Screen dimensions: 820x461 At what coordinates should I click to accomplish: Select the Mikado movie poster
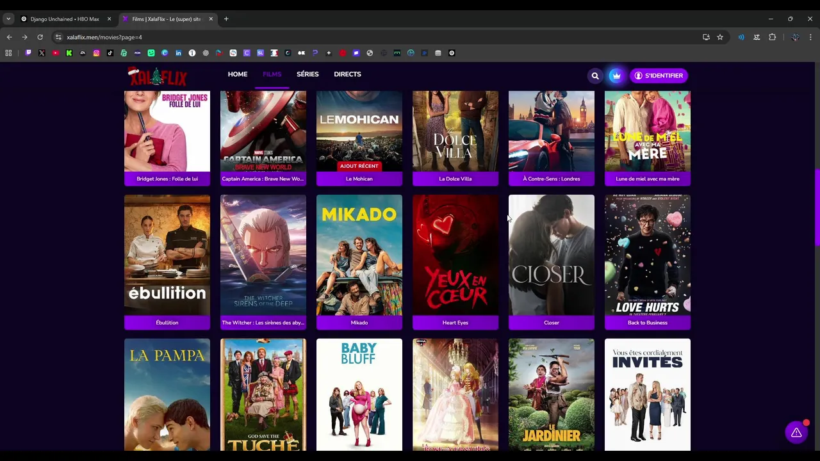tap(359, 255)
